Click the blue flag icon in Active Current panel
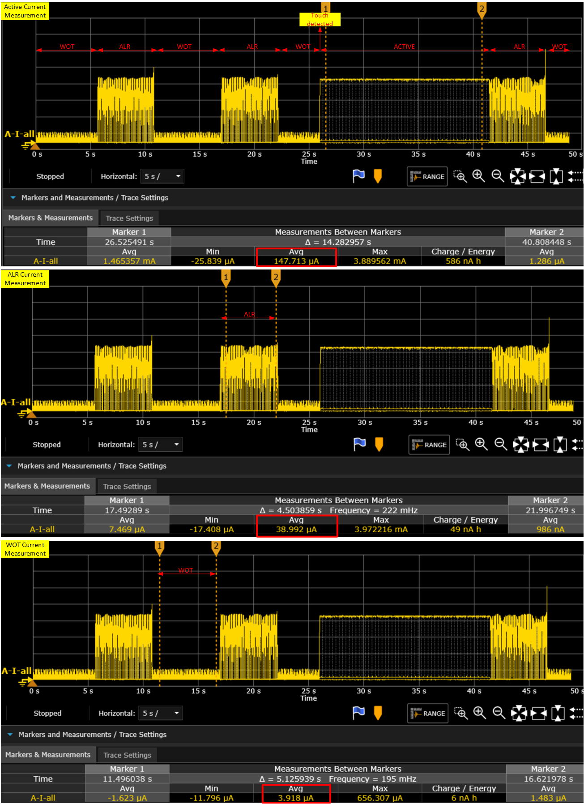The width and height of the screenshot is (584, 804). 358,176
